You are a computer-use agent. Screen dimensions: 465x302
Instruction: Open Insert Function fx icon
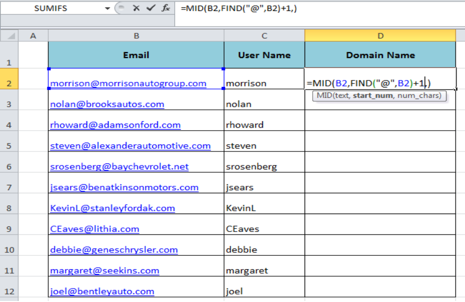[x=166, y=8]
